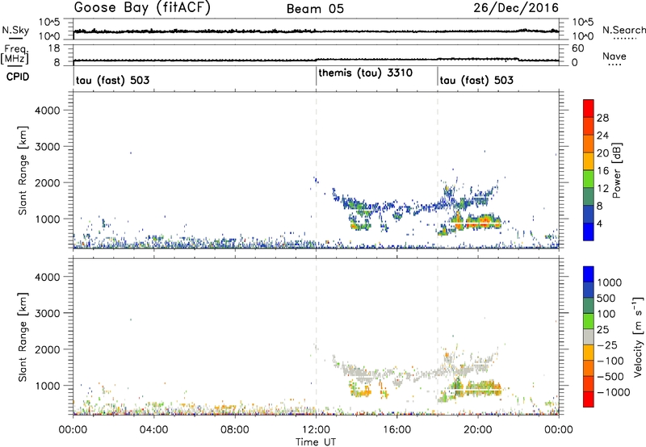Click the 'Power [dB]' color bar title
The width and height of the screenshot is (646, 447).
pyautogui.click(x=616, y=170)
